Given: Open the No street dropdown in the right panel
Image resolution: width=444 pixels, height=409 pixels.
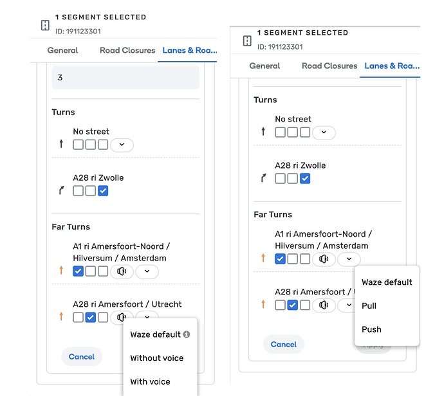Looking at the screenshot, I should pos(324,132).
